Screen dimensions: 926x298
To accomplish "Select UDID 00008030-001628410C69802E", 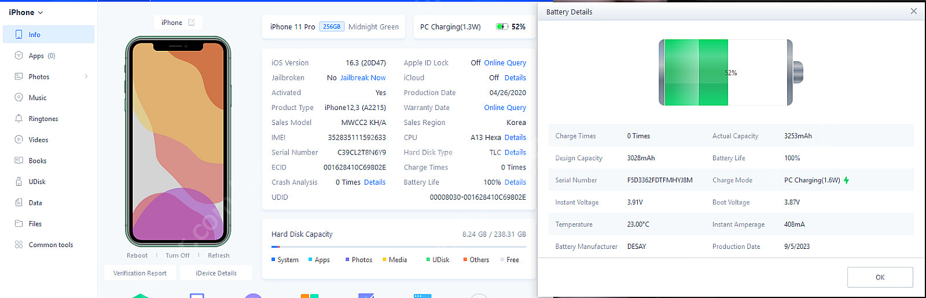I will pos(477,197).
